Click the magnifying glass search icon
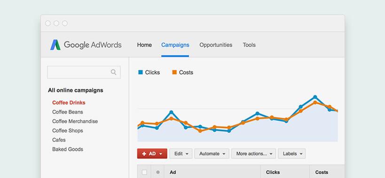 [x=113, y=72]
